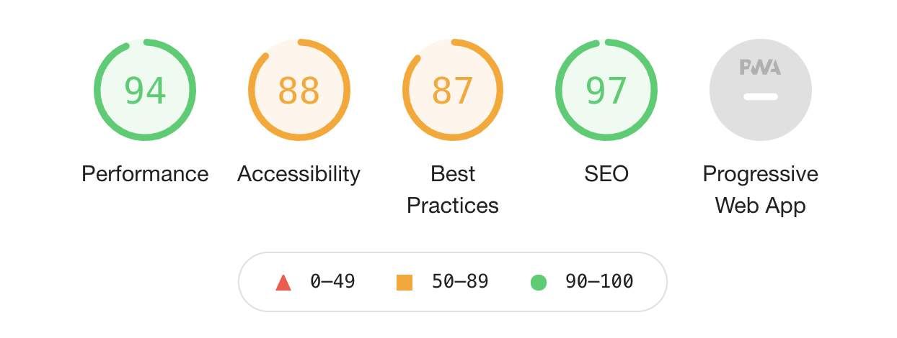
Task: Click the orange square average legend icon
Action: [x=405, y=283]
